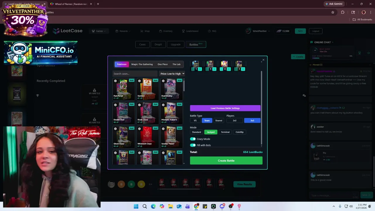Switch to Pokémon category tab
This screenshot has height=211, width=375.
pyautogui.click(x=122, y=64)
